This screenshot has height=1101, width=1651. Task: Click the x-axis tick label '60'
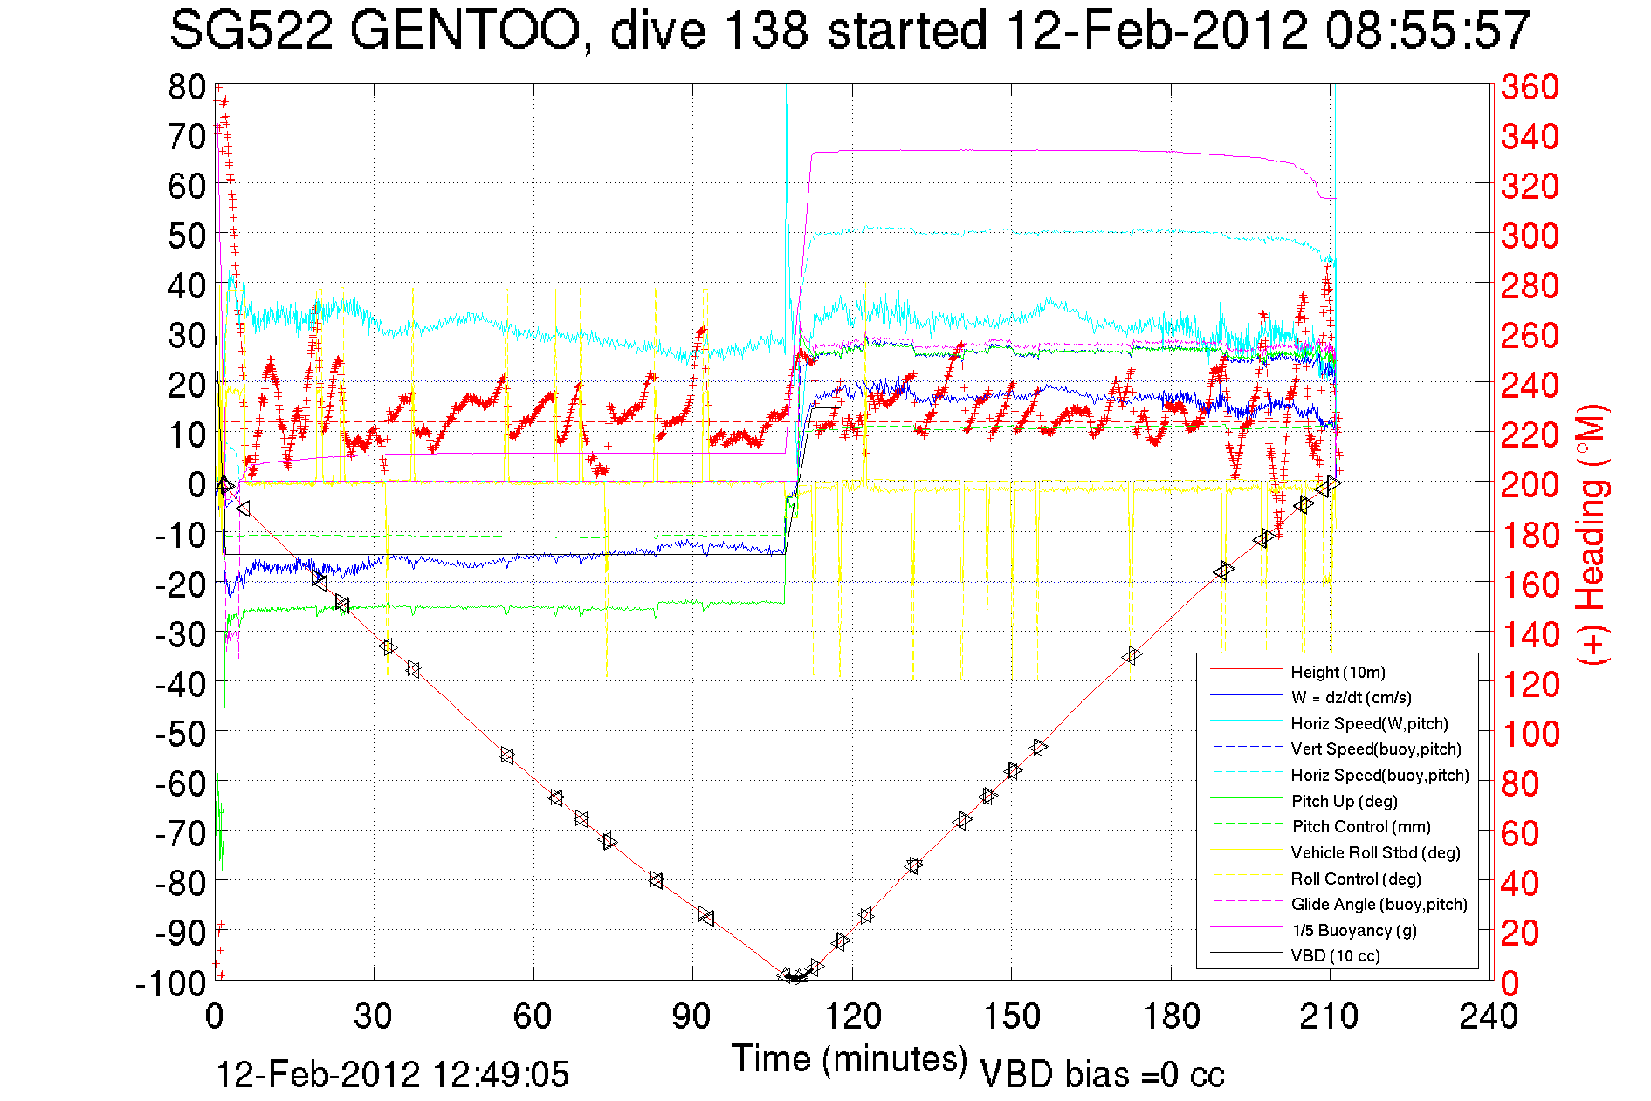(533, 1016)
